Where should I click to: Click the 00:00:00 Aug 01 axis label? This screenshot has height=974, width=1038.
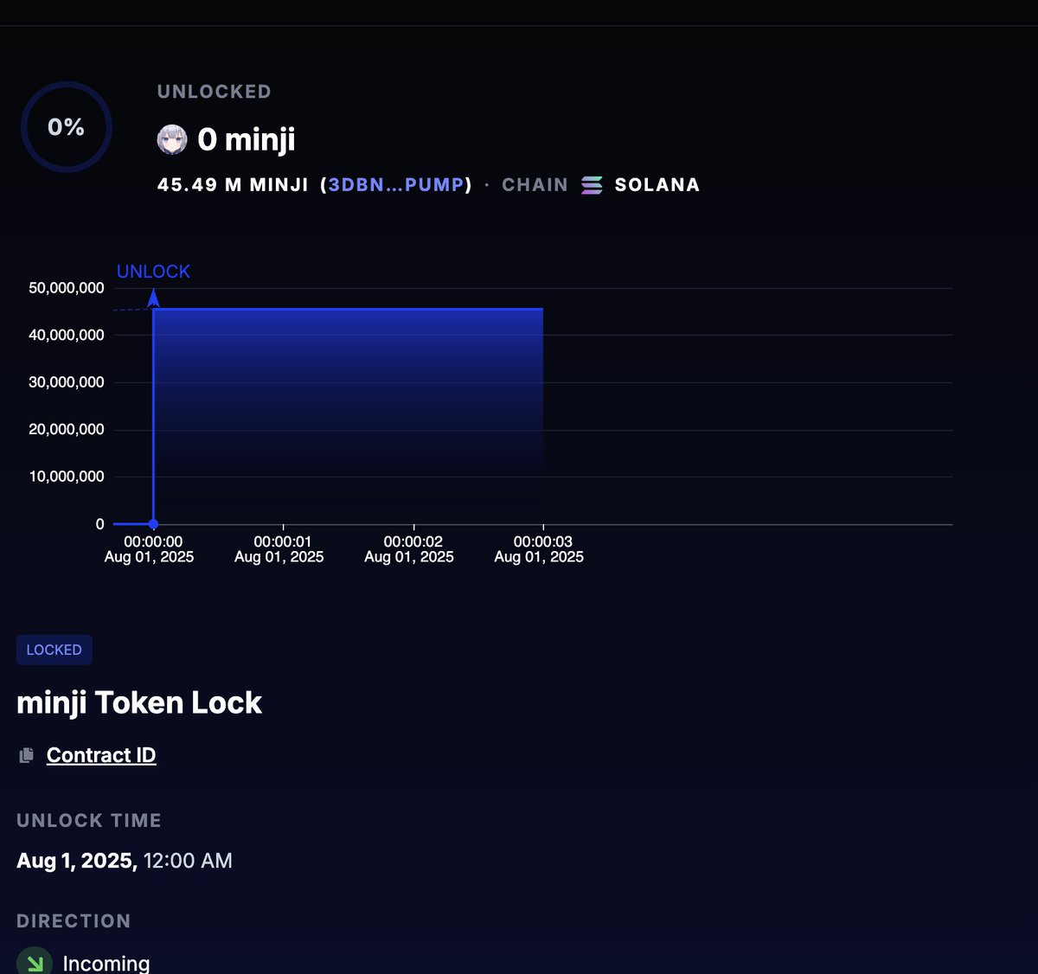click(x=150, y=549)
